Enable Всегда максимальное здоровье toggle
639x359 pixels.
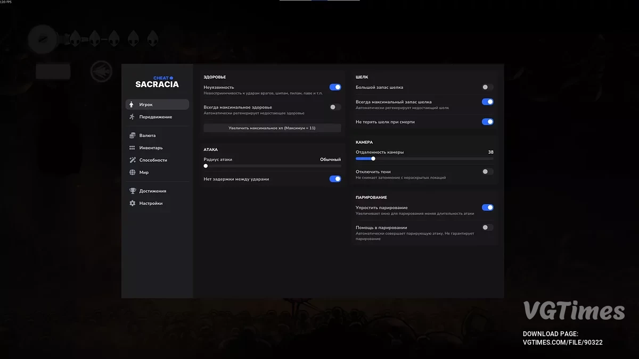point(335,107)
